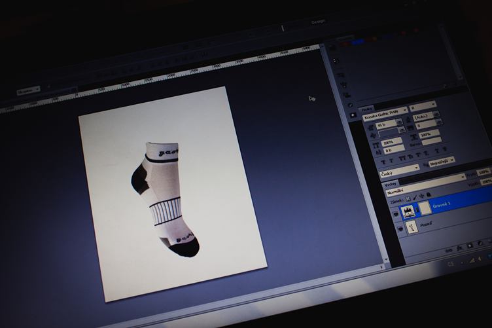Click the network signal icon in system tray
The height and width of the screenshot is (328, 492).
(x=472, y=260)
